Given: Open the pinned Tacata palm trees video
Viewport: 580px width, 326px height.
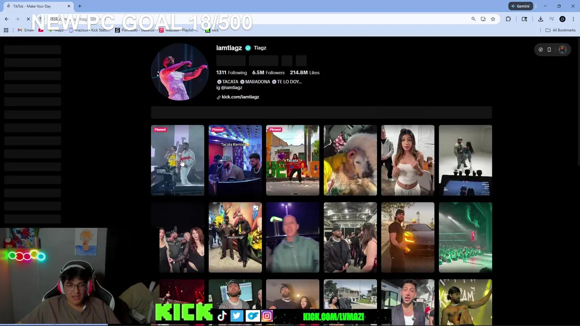Looking at the screenshot, I should (293, 160).
